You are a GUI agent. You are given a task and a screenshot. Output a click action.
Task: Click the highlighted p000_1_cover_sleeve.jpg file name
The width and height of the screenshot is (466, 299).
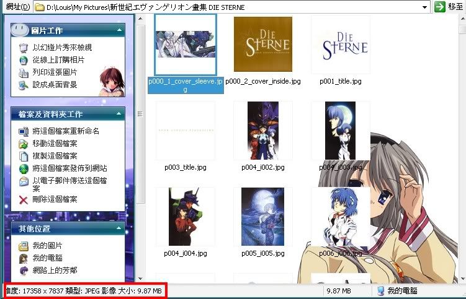pos(186,85)
